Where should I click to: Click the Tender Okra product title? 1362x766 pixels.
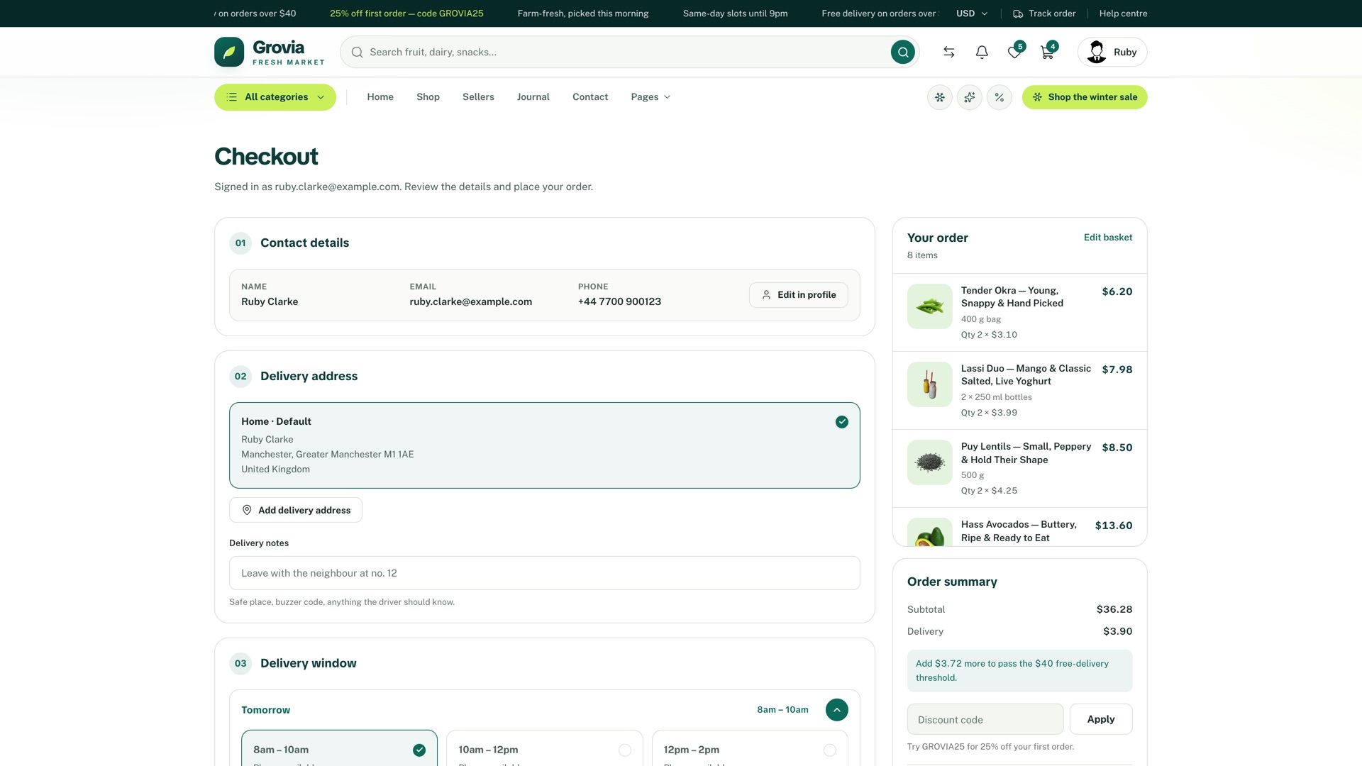[x=1012, y=297]
